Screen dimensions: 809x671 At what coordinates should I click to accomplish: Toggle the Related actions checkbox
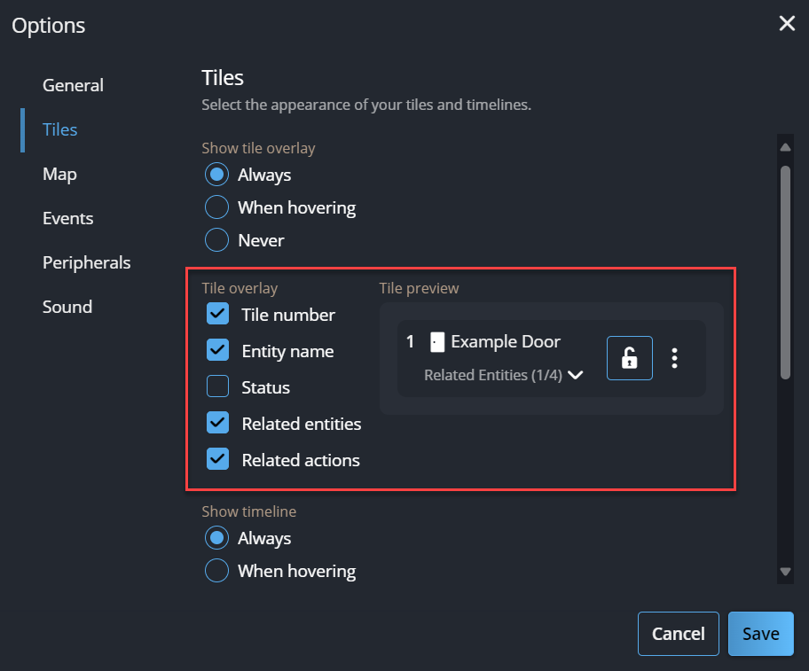(x=217, y=460)
